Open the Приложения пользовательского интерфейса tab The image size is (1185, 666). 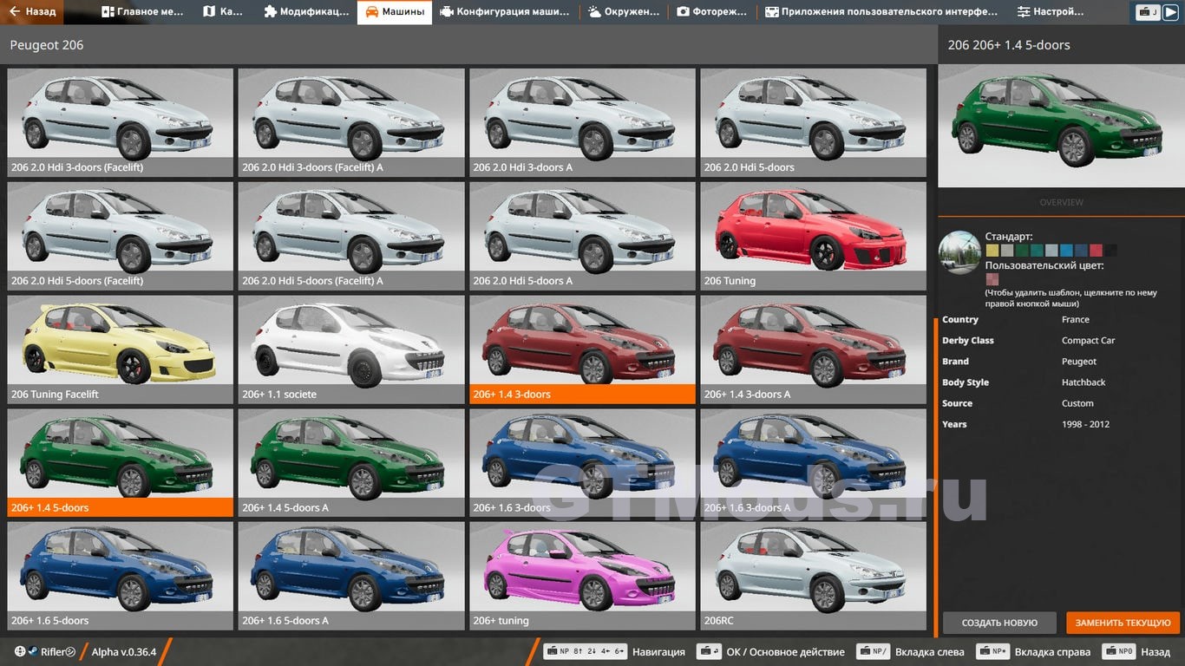(882, 12)
